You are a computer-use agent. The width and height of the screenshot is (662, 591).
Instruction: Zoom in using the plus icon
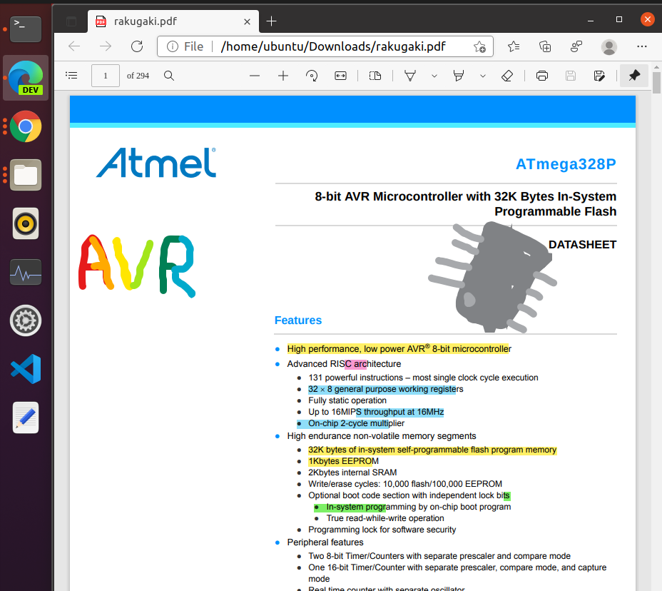(283, 76)
